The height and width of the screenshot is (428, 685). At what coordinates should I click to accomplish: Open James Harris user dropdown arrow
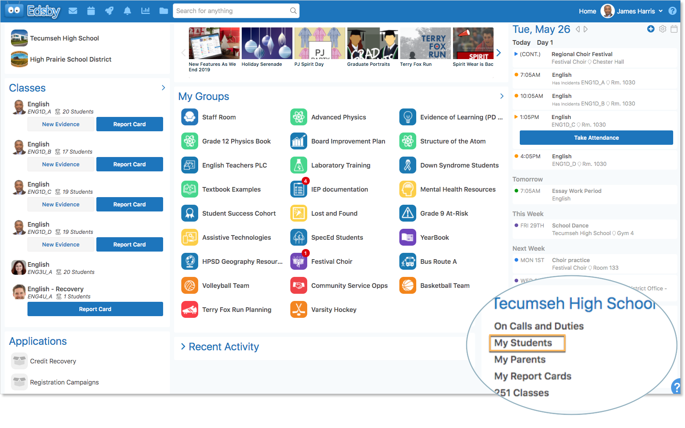[660, 11]
